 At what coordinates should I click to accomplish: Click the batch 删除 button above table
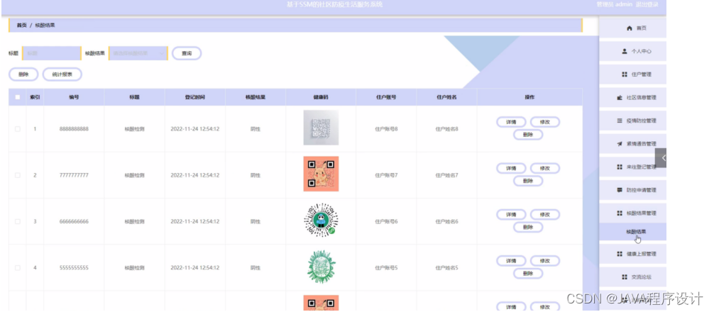tap(23, 74)
